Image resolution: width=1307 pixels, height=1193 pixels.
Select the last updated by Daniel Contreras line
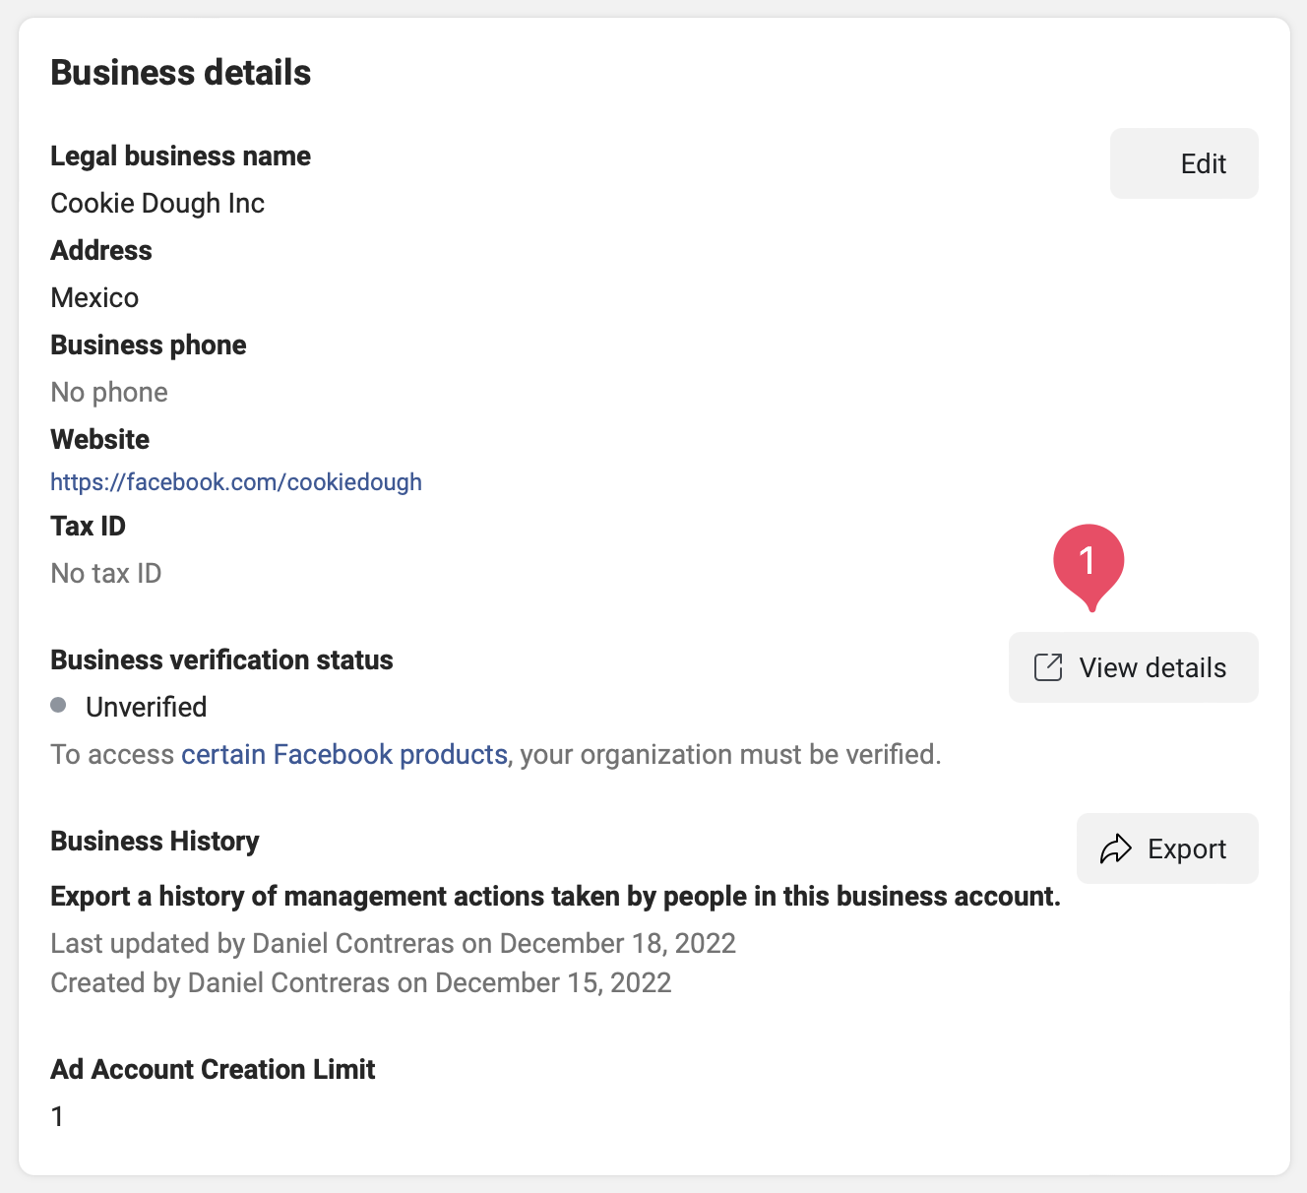click(x=393, y=943)
